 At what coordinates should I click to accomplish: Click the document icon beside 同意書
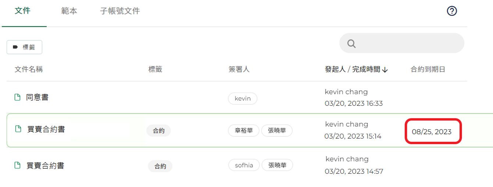coord(17,97)
